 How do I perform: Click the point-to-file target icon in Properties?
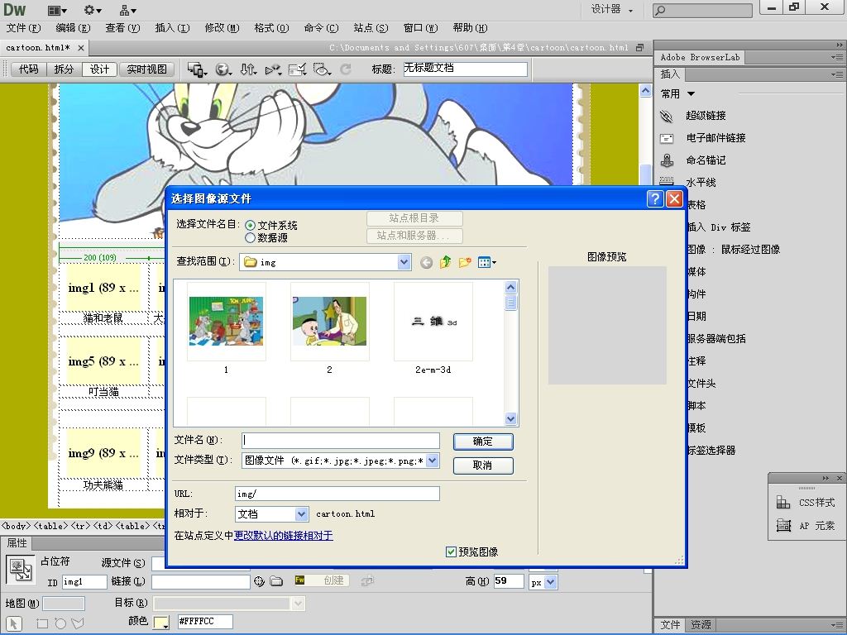tap(259, 581)
